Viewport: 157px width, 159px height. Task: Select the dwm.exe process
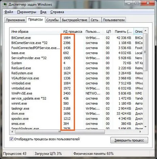(76, 114)
